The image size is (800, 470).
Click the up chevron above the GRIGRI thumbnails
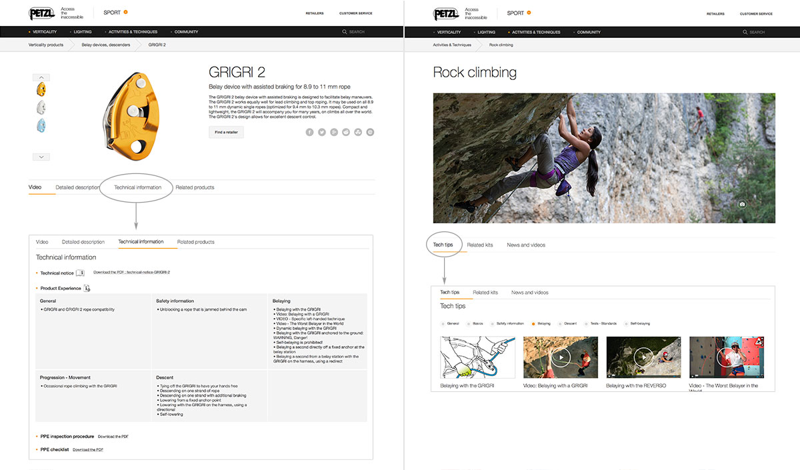[41, 77]
